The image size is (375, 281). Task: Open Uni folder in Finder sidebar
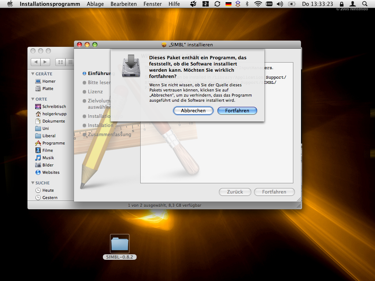coord(42,128)
